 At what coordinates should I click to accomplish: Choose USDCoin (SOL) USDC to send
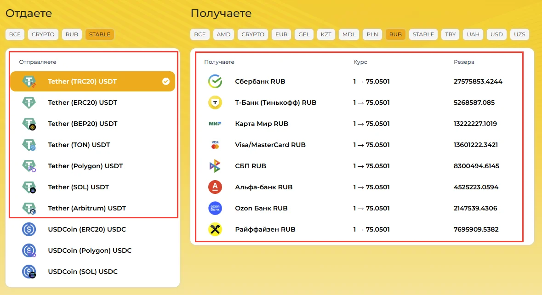pyautogui.click(x=93, y=272)
